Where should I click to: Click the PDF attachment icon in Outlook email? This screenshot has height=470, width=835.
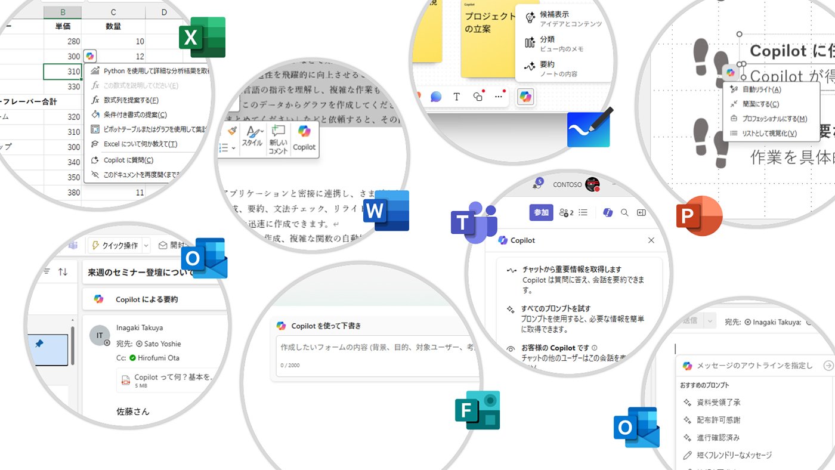pos(126,381)
